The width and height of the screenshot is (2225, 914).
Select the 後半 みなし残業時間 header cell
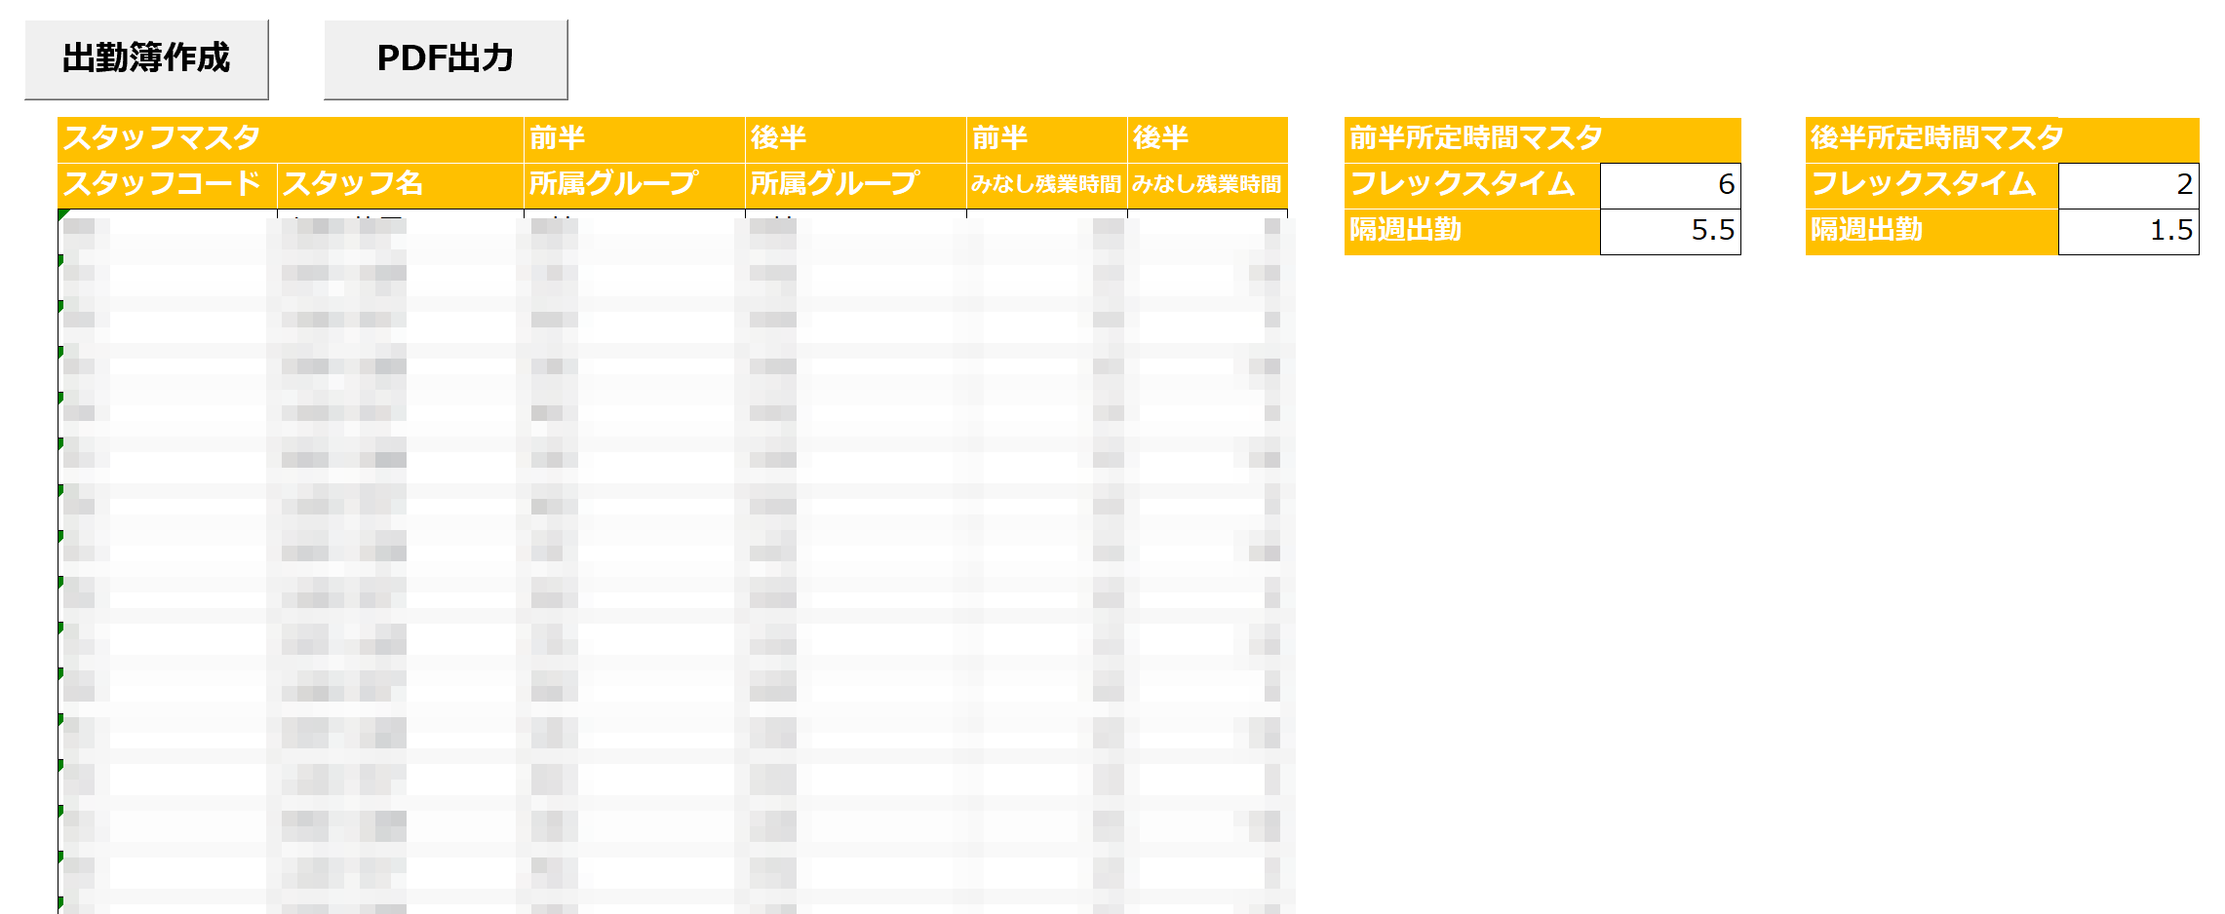coord(1208,185)
